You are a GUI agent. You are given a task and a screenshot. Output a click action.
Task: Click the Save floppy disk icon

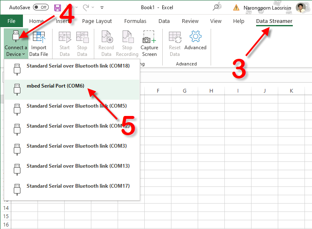pyautogui.click(x=58, y=8)
